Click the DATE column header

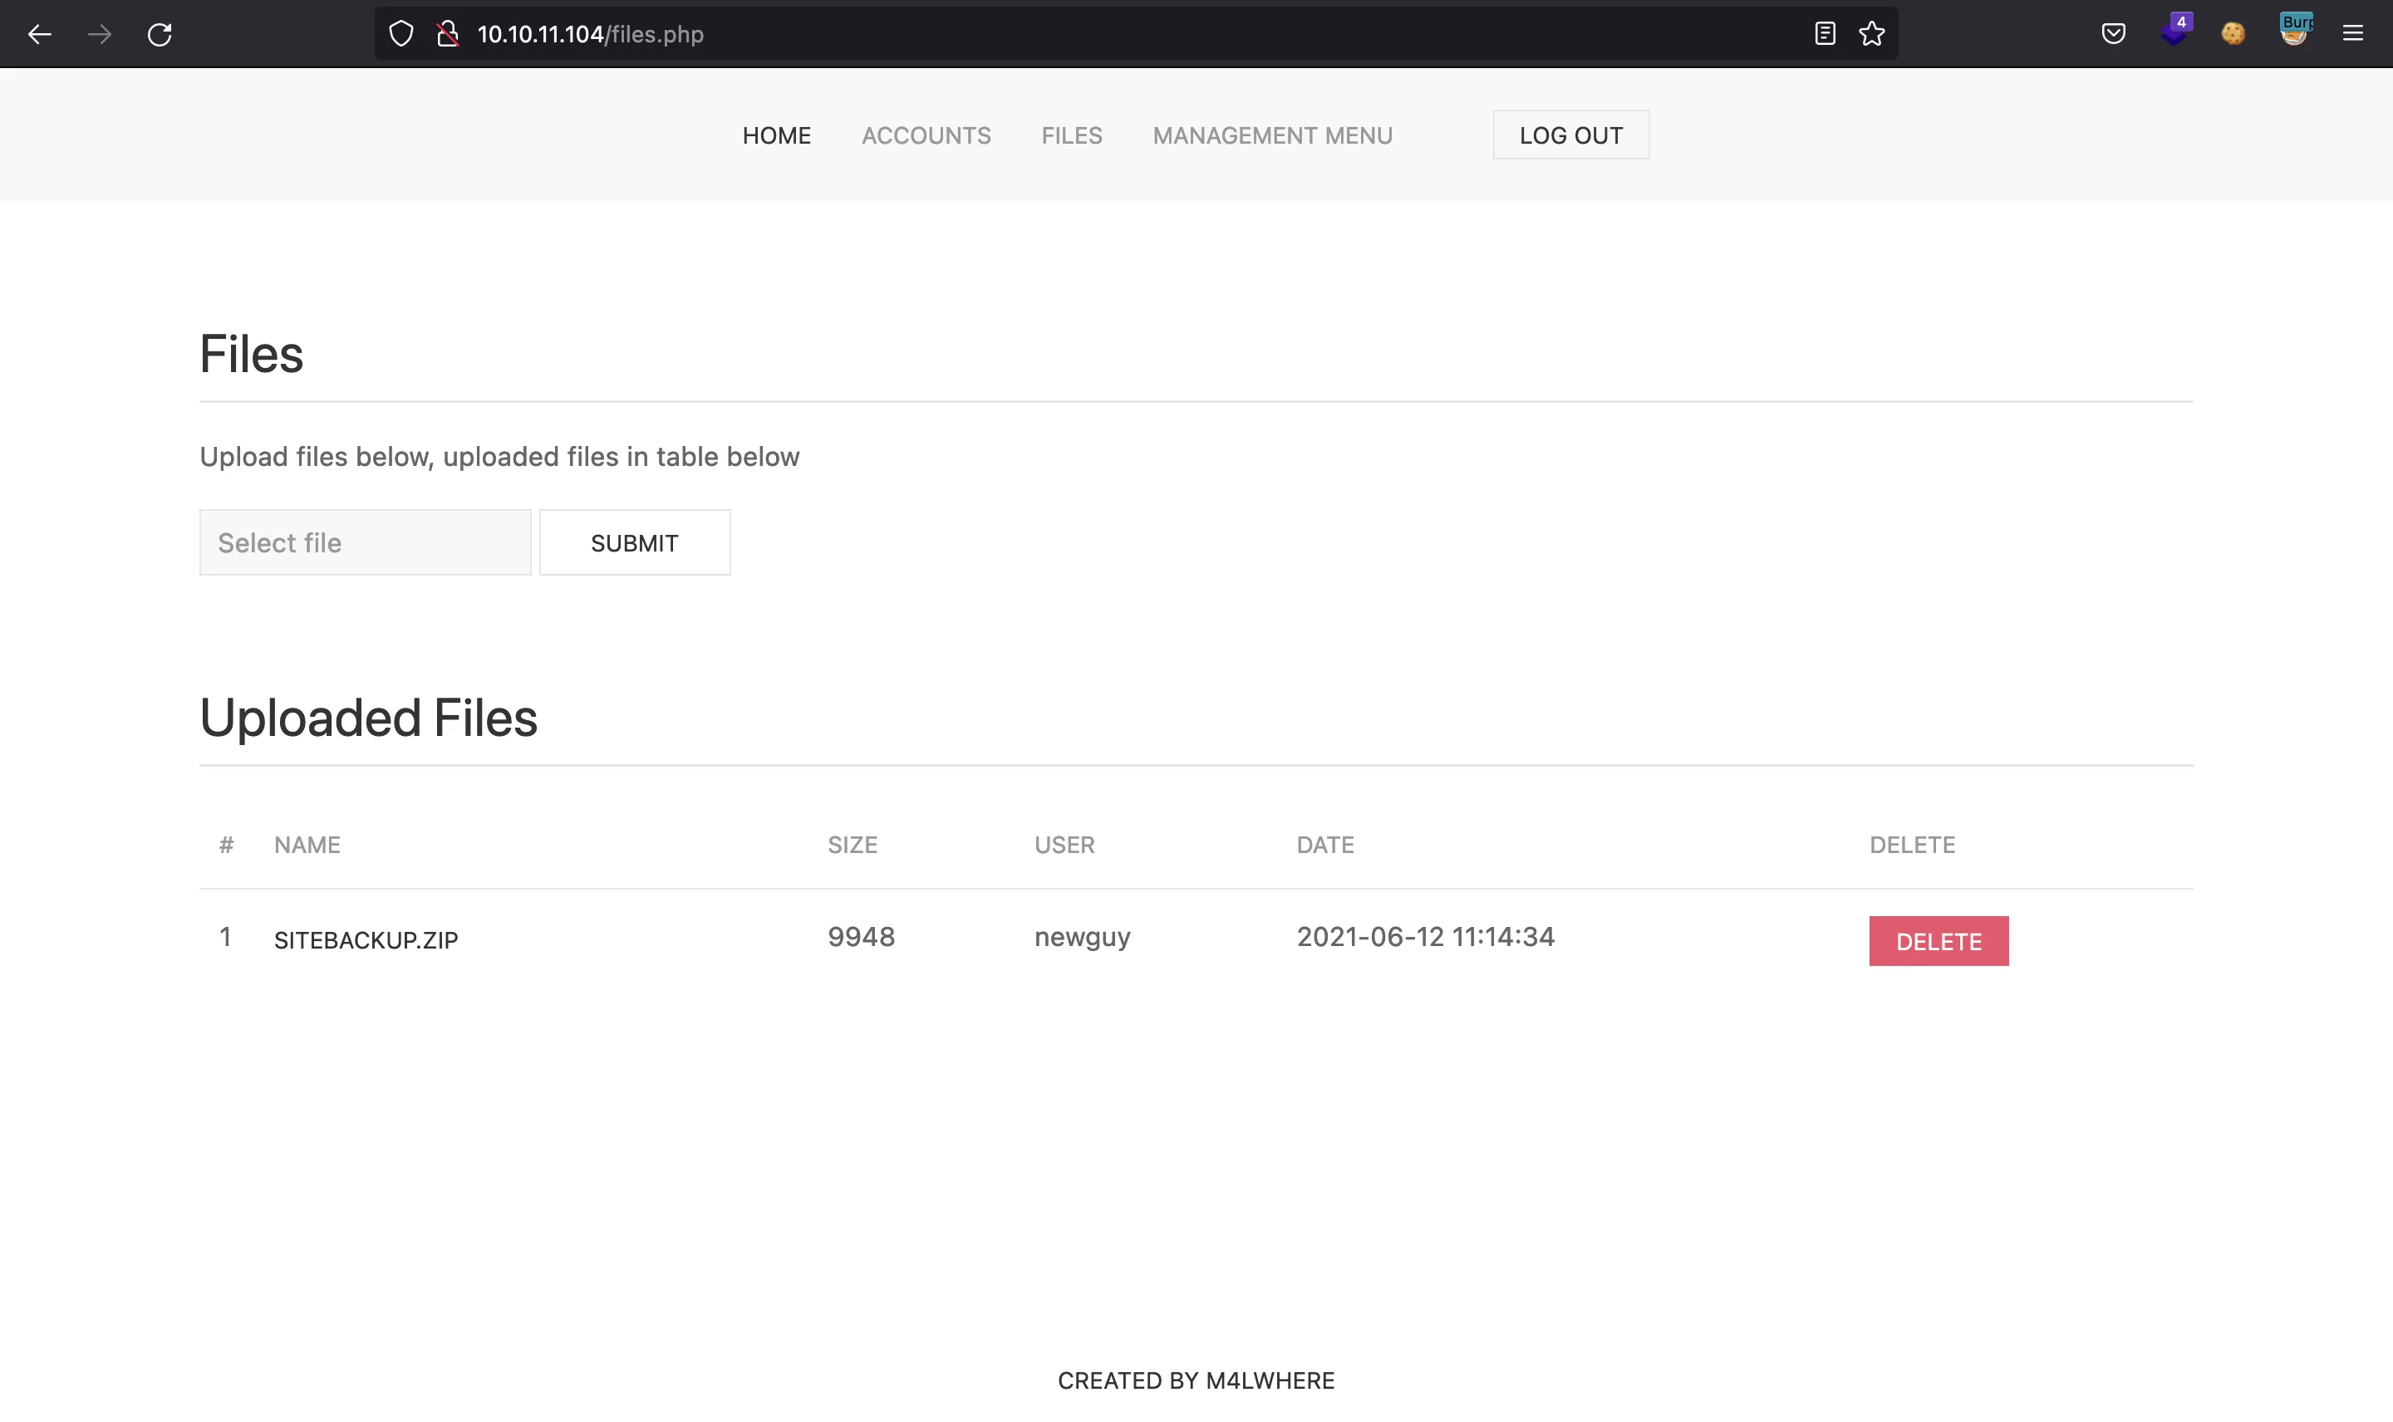tap(1324, 844)
